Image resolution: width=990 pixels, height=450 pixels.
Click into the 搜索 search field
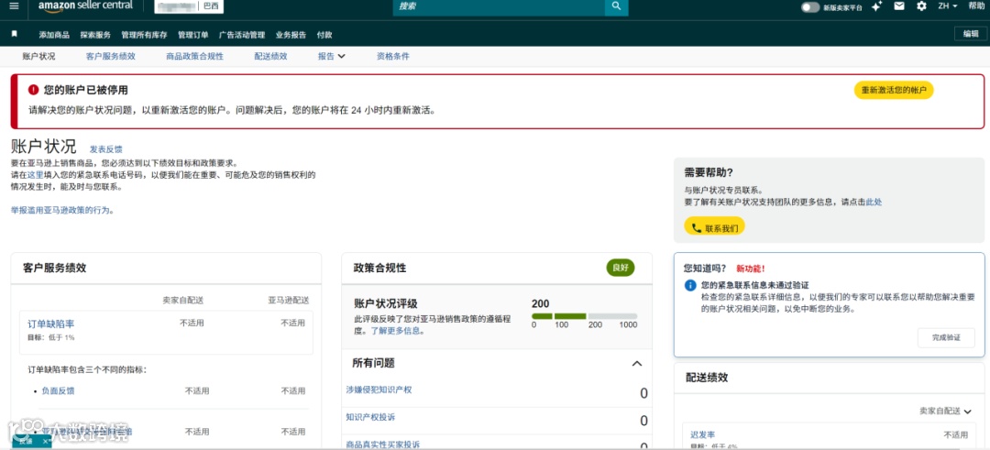(499, 6)
